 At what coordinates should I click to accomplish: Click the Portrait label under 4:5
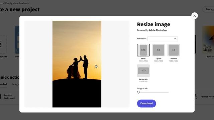click(x=174, y=59)
